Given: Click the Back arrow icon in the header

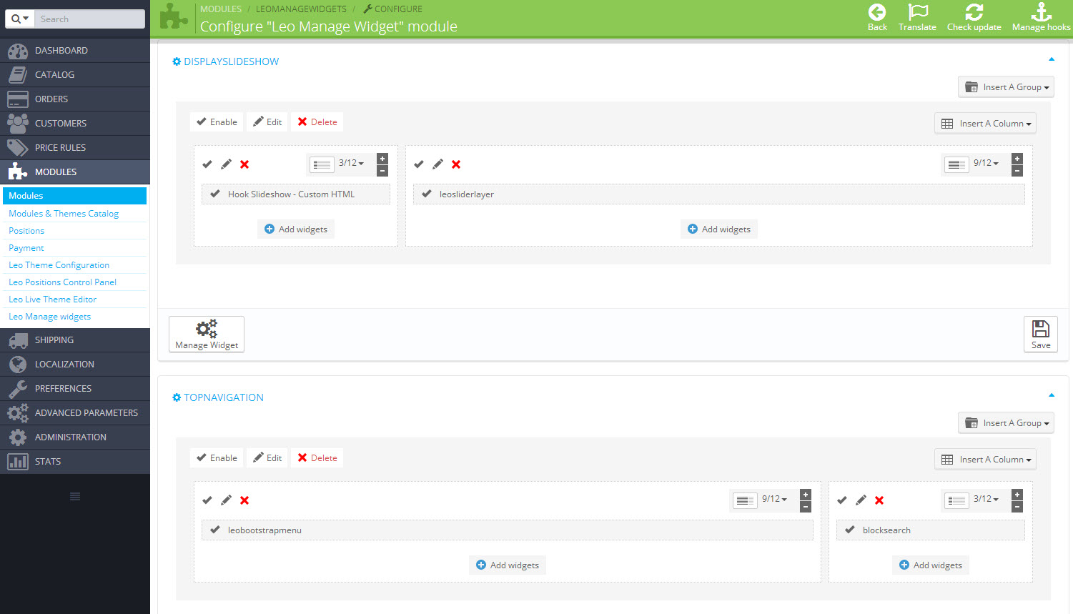Looking at the screenshot, I should pos(877,12).
